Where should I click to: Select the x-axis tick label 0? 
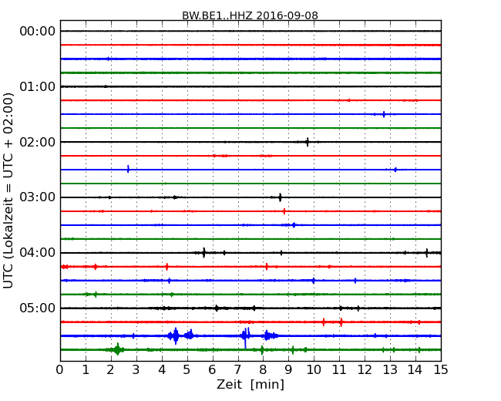click(x=60, y=370)
